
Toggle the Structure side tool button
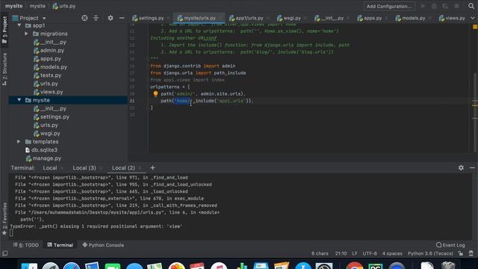point(4,69)
